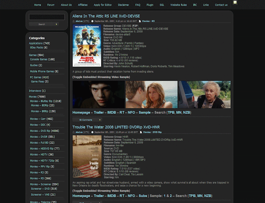Open Movies – Cam category
Viewport: 265px width, 203px height.
(x=38, y=119)
